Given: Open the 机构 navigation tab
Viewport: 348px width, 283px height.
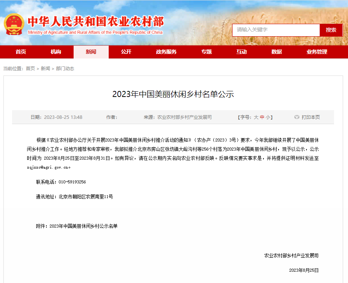Looking at the screenshot, I should pyautogui.click(x=55, y=52).
